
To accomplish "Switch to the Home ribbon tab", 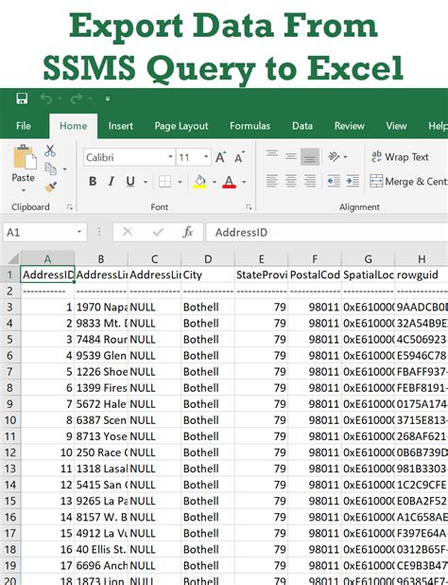I will (74, 126).
